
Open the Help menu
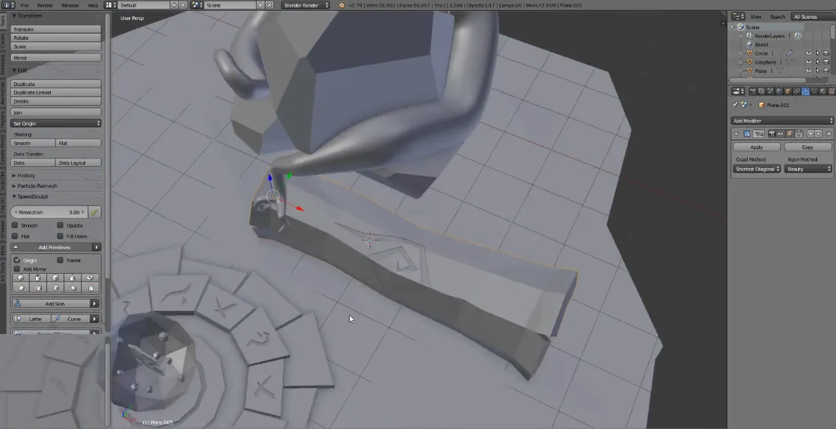point(93,5)
